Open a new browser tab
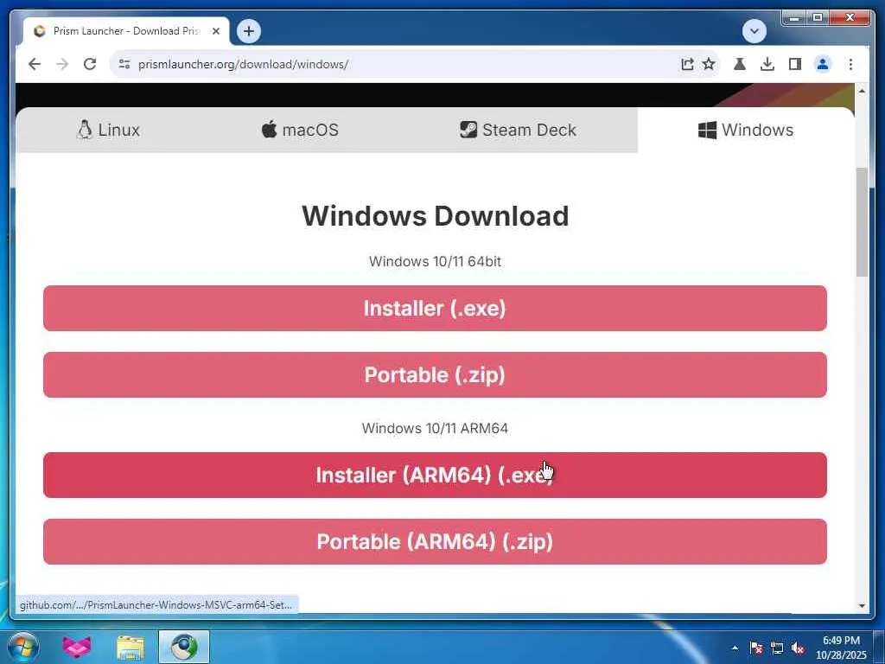885x664 pixels. pyautogui.click(x=249, y=31)
